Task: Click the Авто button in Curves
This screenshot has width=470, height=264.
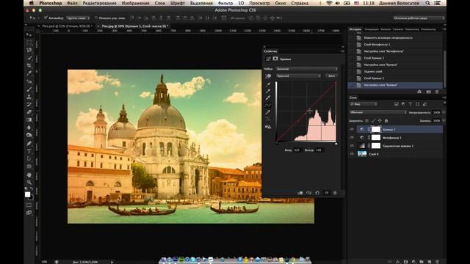Action: [331, 76]
